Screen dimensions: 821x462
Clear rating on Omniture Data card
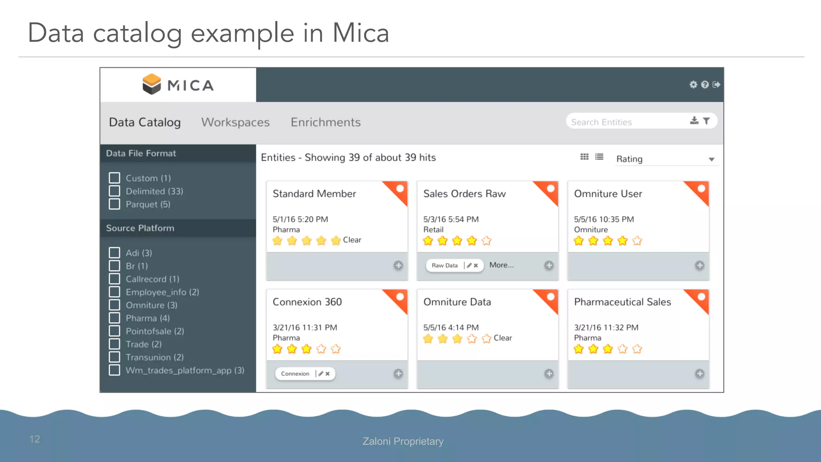point(503,338)
